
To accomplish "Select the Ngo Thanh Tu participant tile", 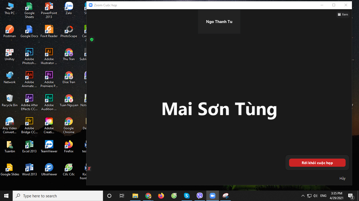I will (219, 22).
